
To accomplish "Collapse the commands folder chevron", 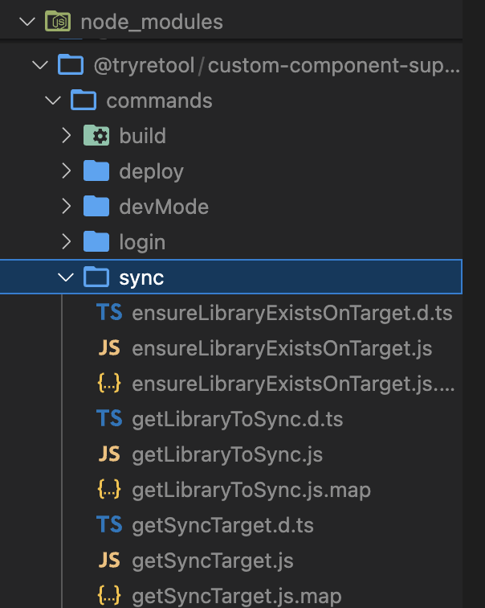I will click(53, 101).
